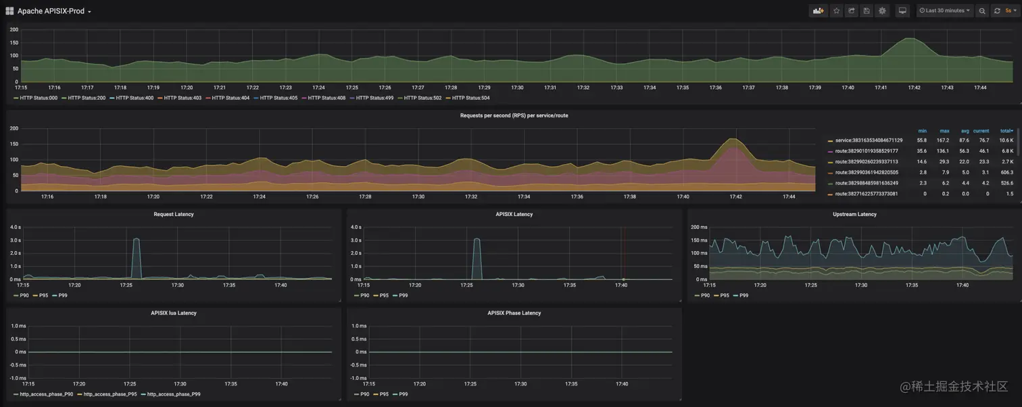Screen dimensions: 1022x407
Task: Select the route:382716225773373081 legend entry
Action: (867, 194)
